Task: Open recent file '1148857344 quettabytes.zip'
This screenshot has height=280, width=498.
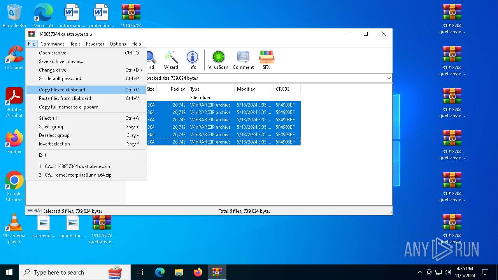Action: coord(86,166)
